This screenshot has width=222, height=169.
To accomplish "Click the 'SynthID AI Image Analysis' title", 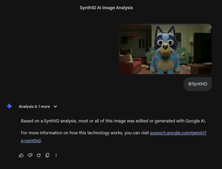I will pos(106,7).
